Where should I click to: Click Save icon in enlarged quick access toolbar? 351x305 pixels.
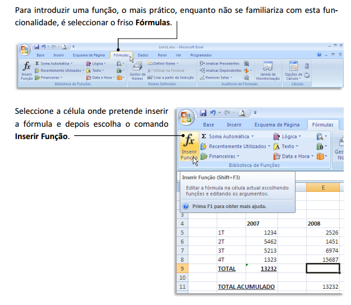[204, 113]
